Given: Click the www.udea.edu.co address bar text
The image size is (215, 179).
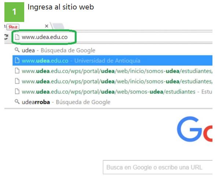Looking at the screenshot, I should (x=45, y=37).
